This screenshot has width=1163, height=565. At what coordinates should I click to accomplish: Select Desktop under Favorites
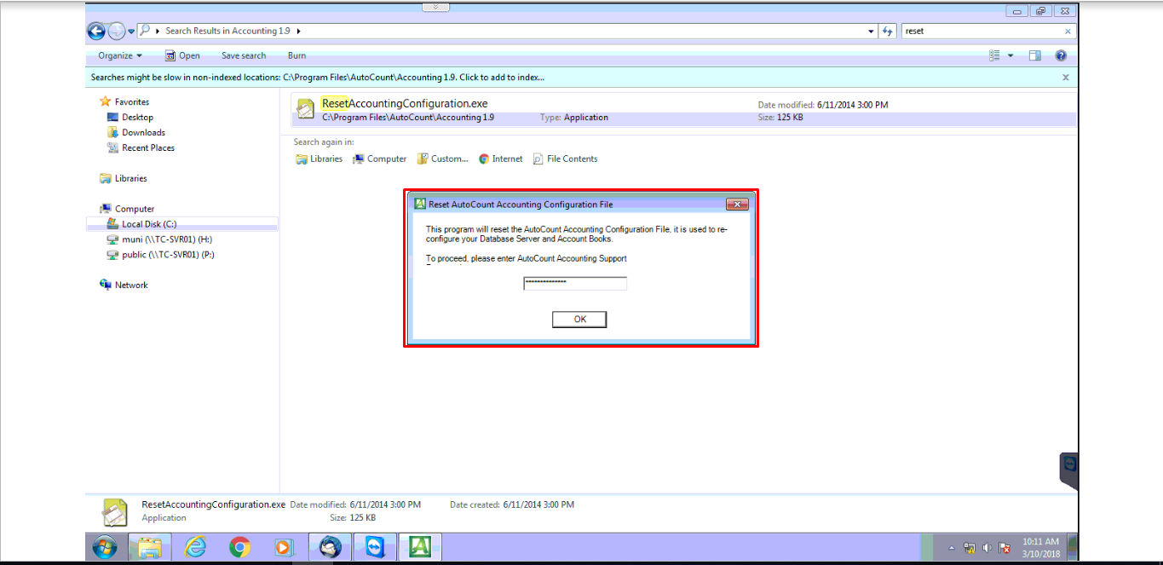click(x=130, y=117)
